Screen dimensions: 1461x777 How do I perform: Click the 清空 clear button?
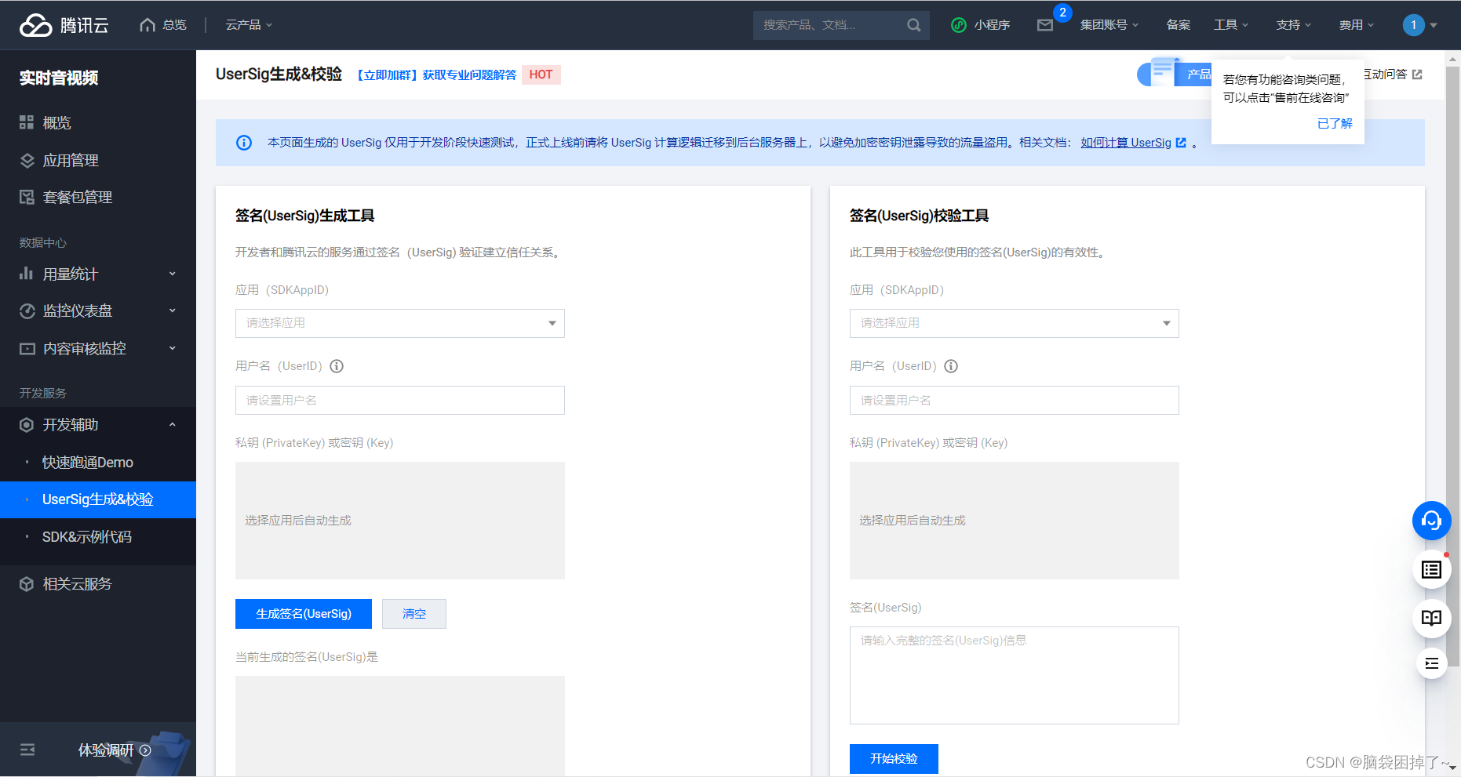point(414,614)
